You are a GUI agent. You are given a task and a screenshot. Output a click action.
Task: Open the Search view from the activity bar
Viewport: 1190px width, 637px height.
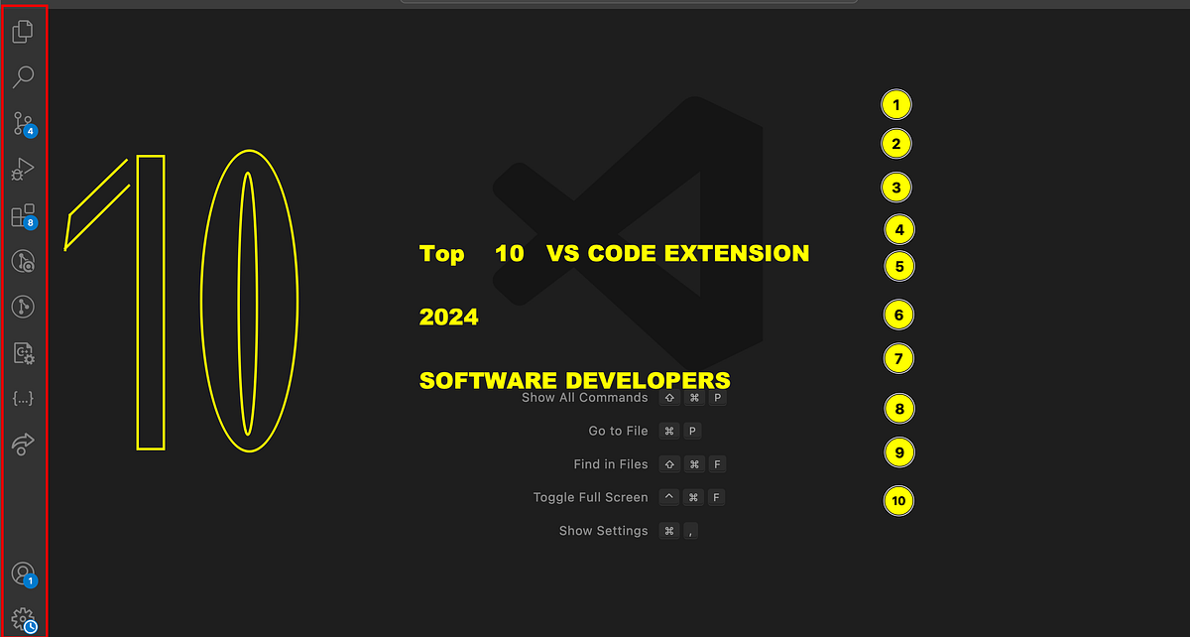point(23,76)
